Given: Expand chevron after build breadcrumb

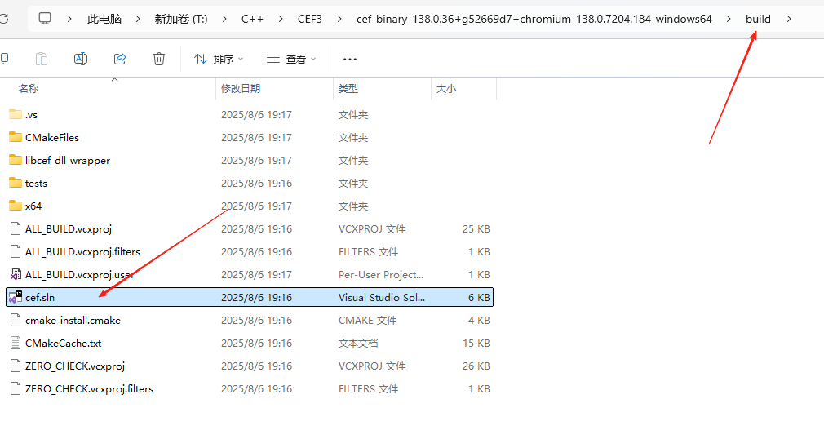Looking at the screenshot, I should click(789, 19).
